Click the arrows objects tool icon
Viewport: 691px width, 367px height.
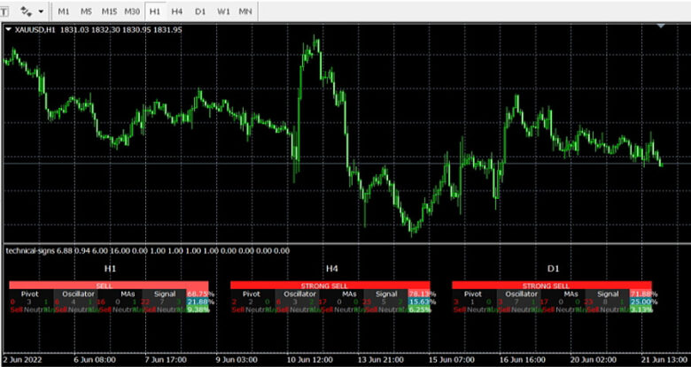tap(27, 11)
